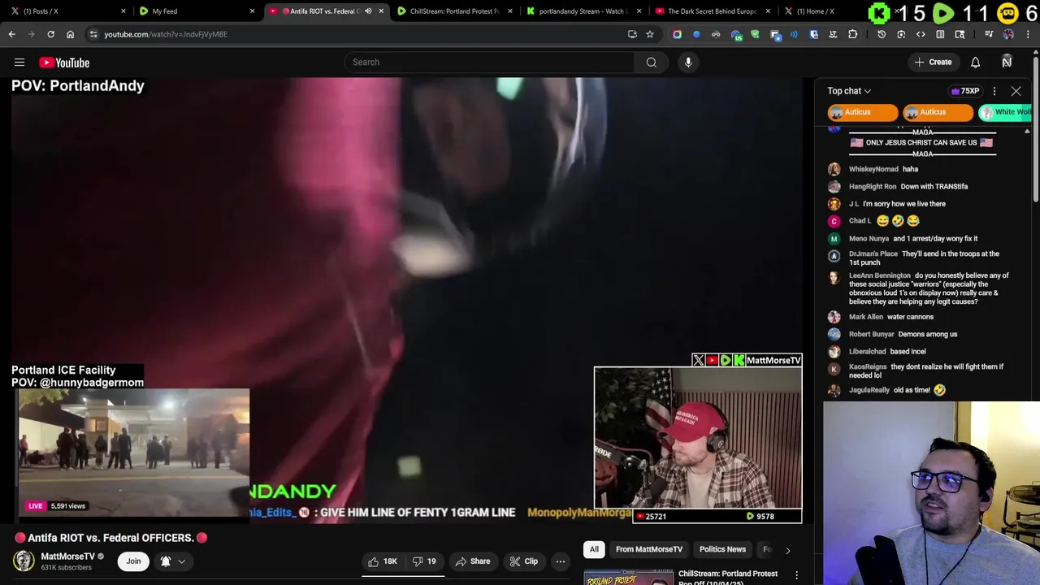Viewport: 1040px width, 585px height.
Task: Click the White Wolf super chat chip
Action: pos(1006,112)
